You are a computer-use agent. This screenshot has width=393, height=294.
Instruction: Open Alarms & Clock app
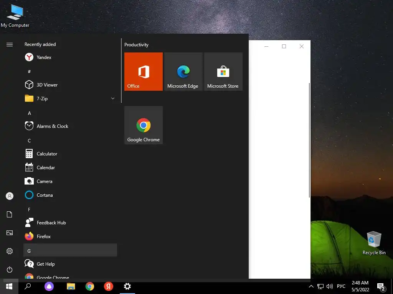click(x=70, y=126)
